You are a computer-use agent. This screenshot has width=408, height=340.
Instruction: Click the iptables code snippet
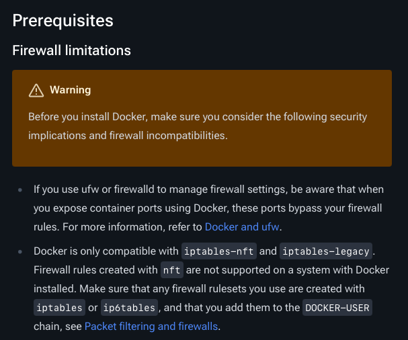(59, 308)
